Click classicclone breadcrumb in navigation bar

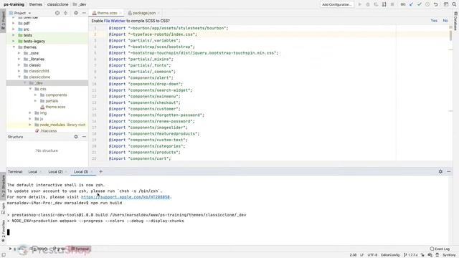click(x=57, y=4)
